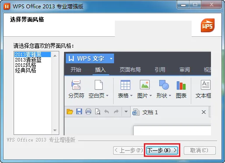Click the undo arrow icon
Image resolution: width=225 pixels, height=163 pixels.
(107, 112)
